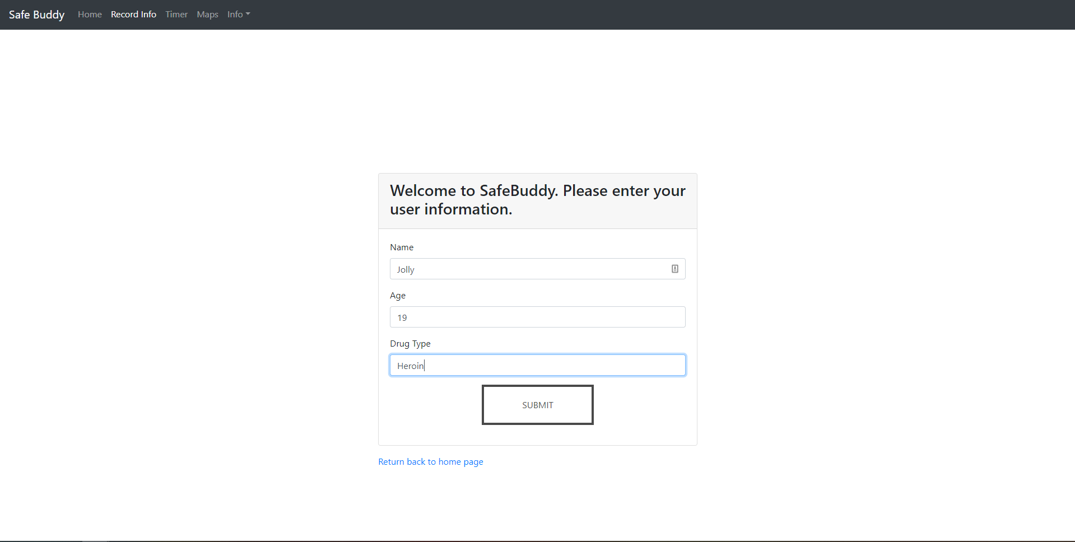The height and width of the screenshot is (542, 1075).
Task: Click the Info dropdown caret arrow
Action: click(248, 15)
